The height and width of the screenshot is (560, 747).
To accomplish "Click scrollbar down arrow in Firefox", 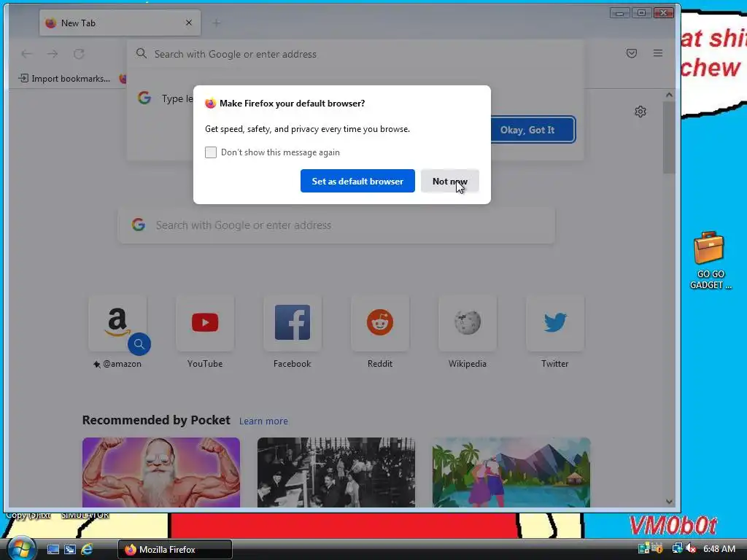I will [x=669, y=502].
